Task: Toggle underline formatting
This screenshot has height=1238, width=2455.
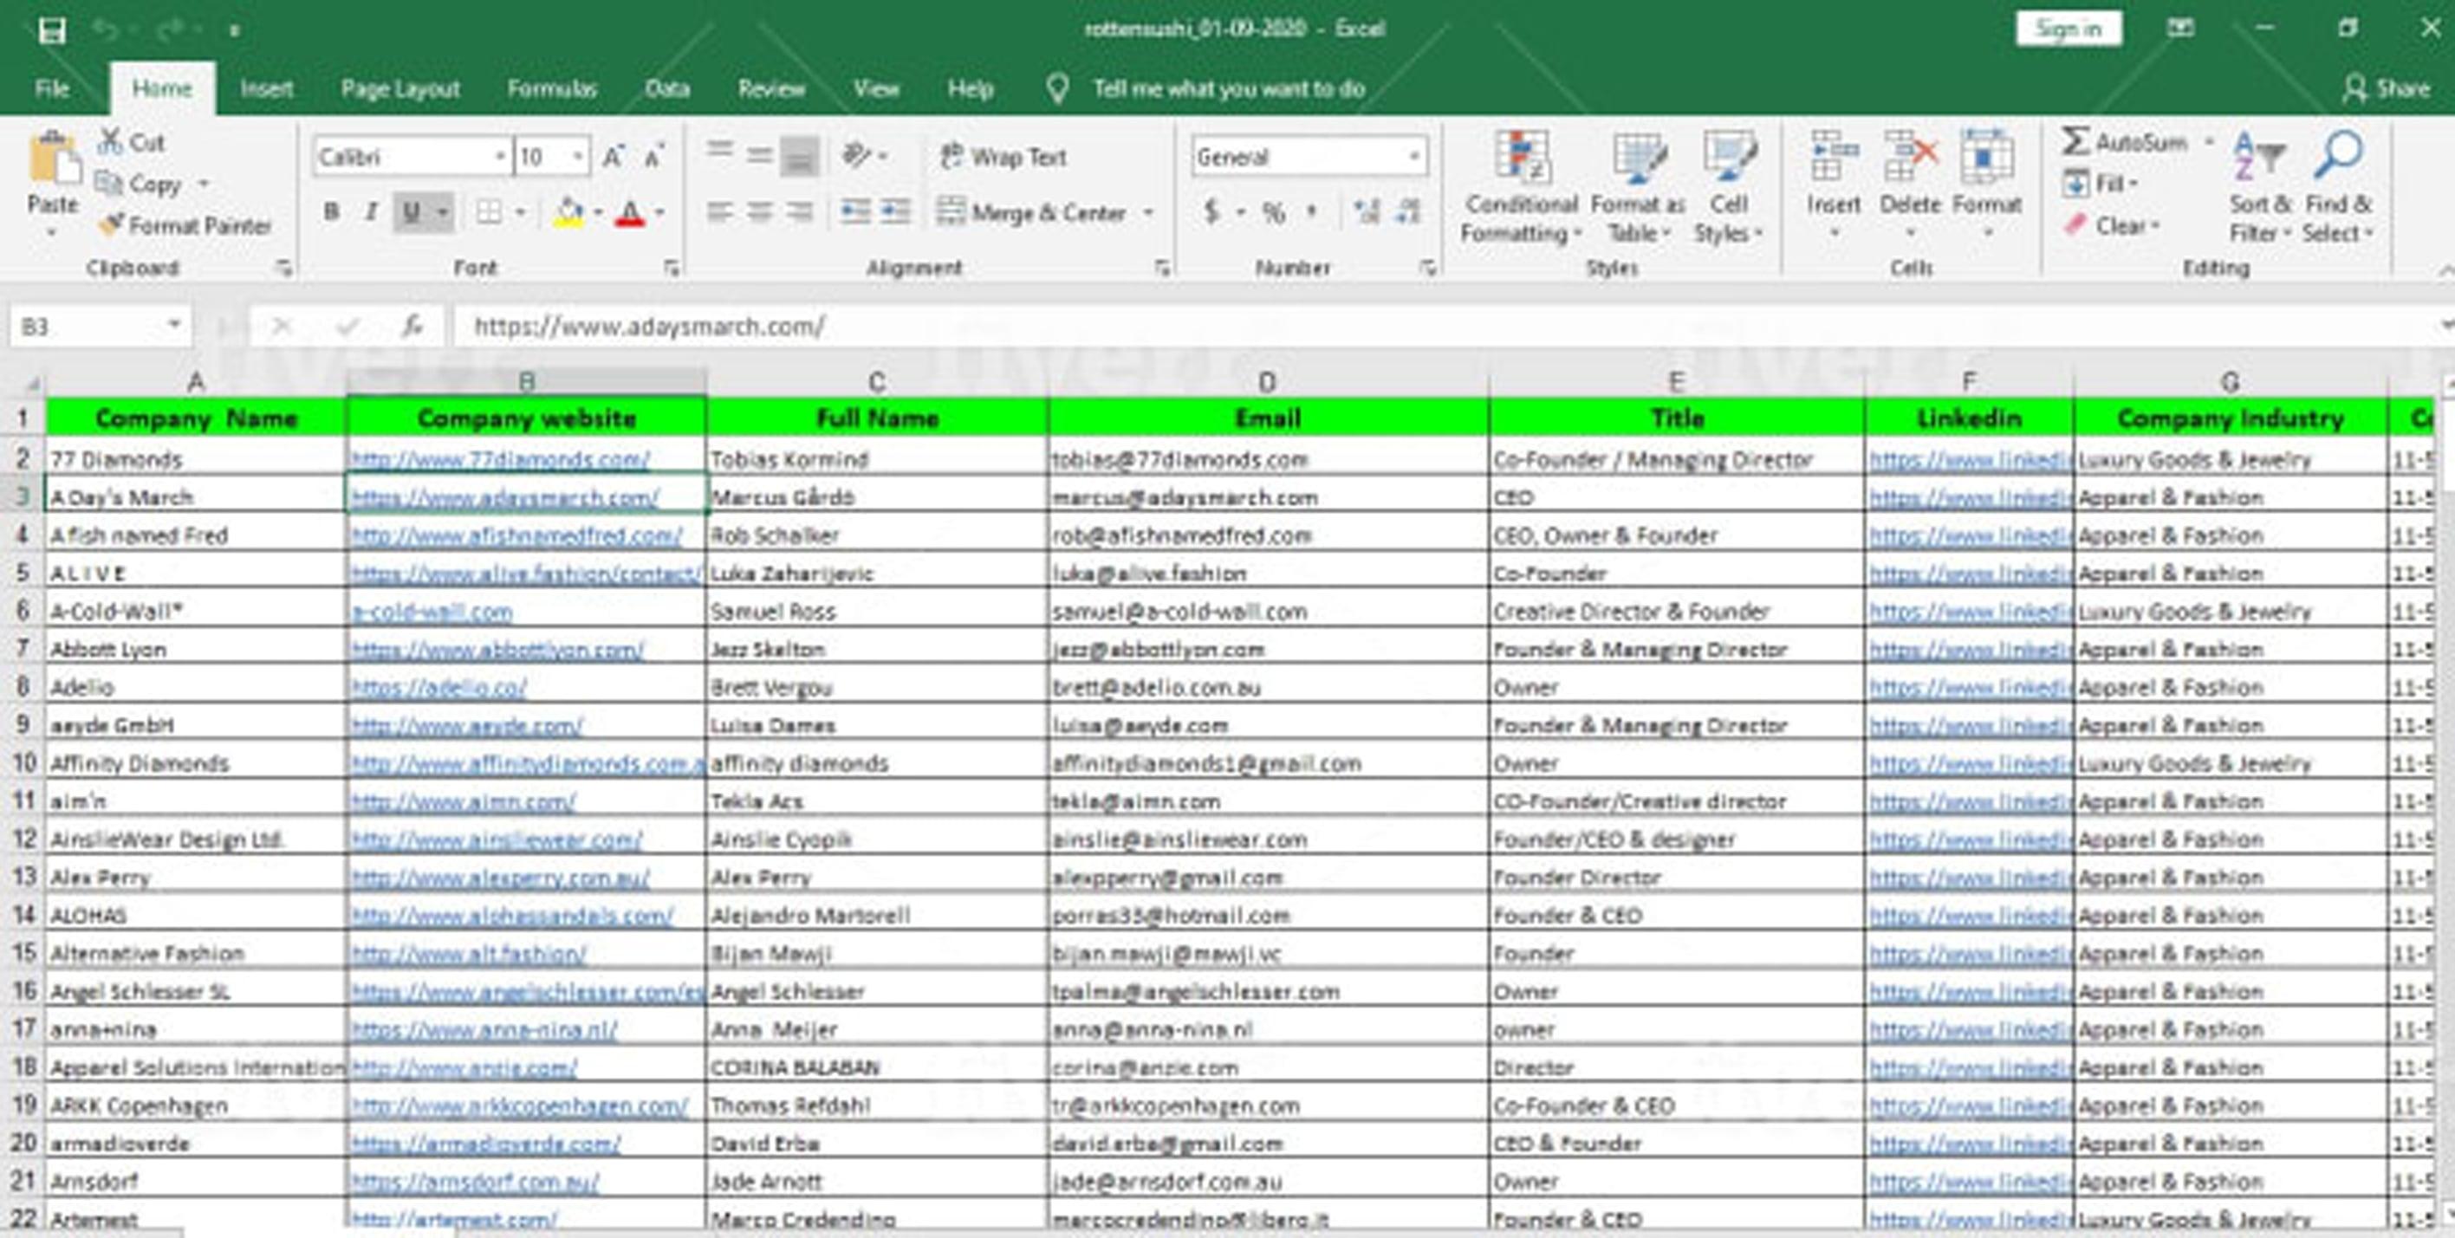Action: (x=411, y=211)
